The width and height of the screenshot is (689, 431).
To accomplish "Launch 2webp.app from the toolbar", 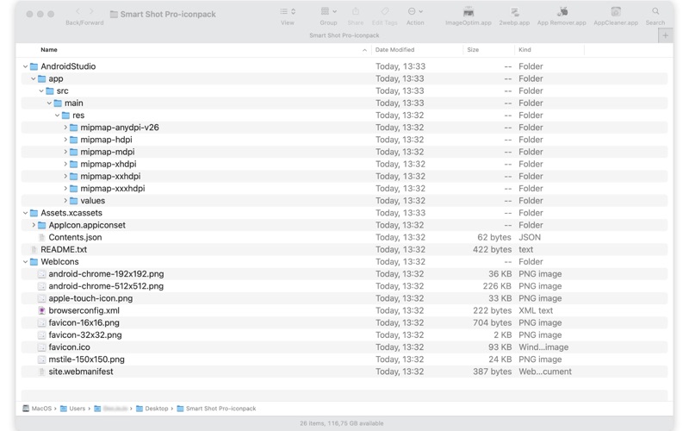I will (514, 12).
